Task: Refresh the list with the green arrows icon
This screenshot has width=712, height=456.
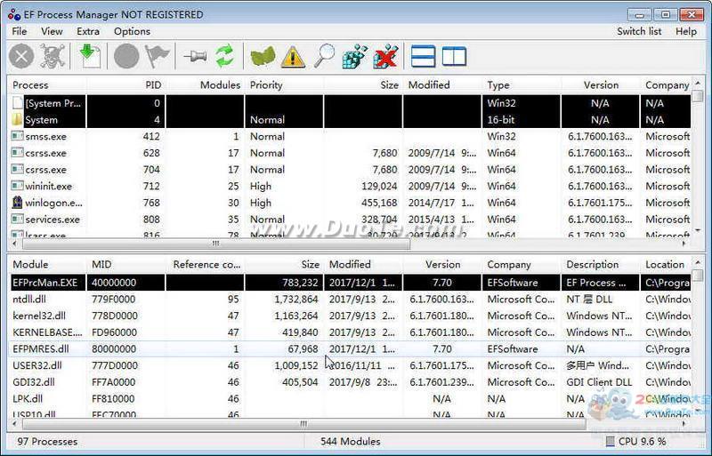Action: [x=225, y=57]
